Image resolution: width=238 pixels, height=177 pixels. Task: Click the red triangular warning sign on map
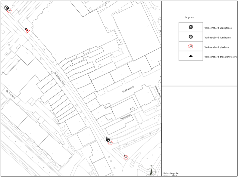28,31
